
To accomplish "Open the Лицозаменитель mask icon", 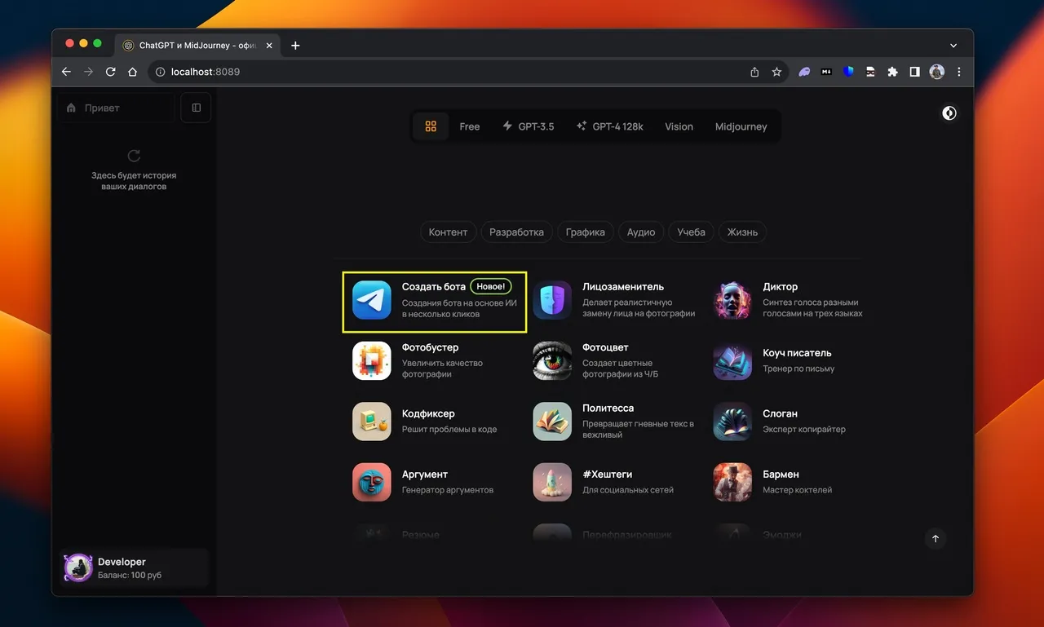I will tap(552, 300).
